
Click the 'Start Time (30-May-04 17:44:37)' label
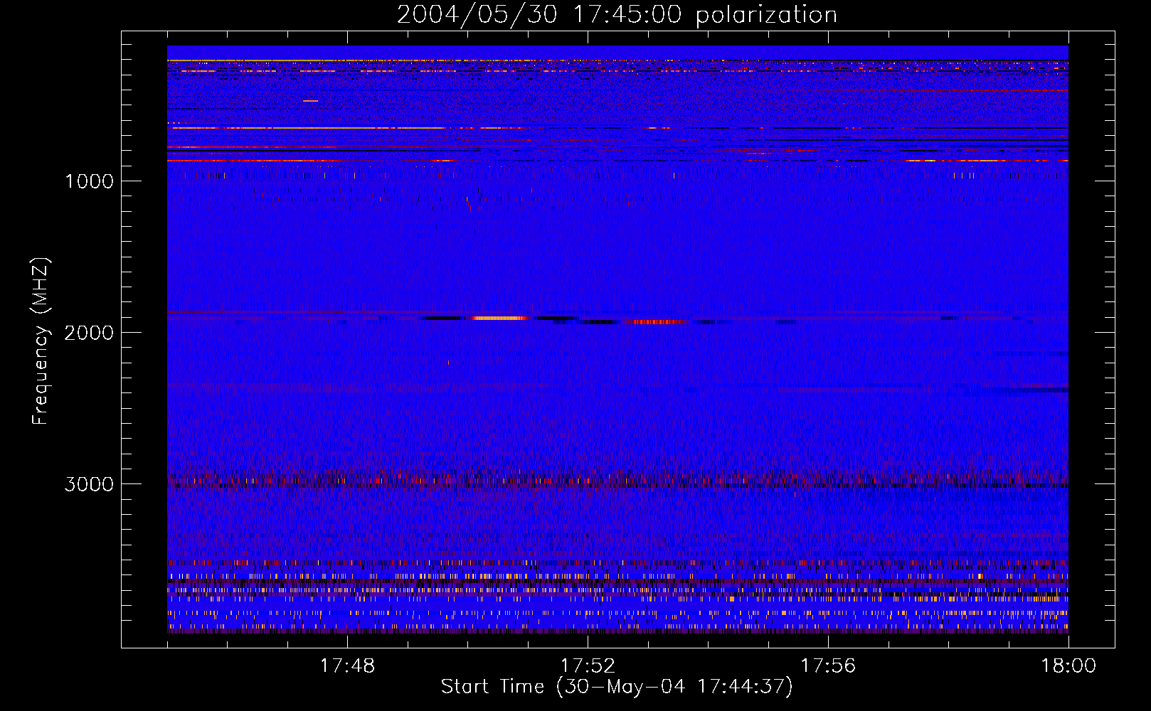pyautogui.click(x=617, y=687)
